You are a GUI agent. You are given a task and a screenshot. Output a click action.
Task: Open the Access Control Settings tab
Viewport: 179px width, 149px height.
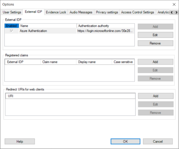(x=138, y=12)
